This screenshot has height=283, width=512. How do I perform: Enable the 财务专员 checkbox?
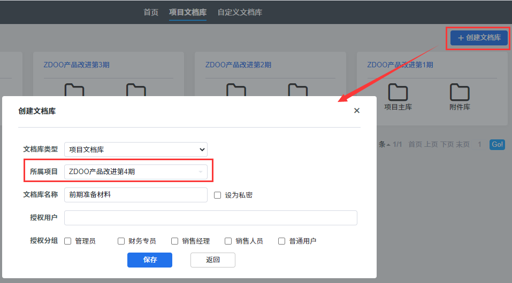pyautogui.click(x=121, y=241)
